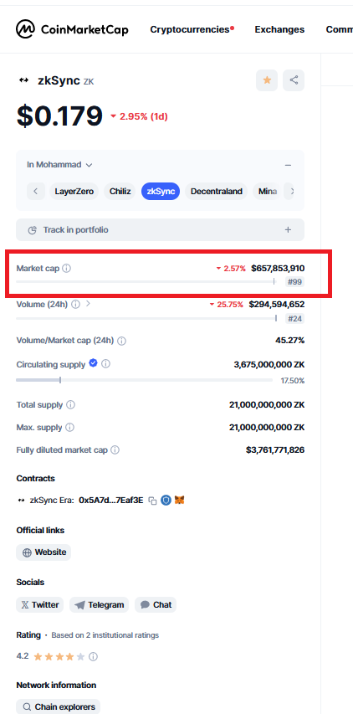Click the 45.27% volume ratio value

click(289, 340)
